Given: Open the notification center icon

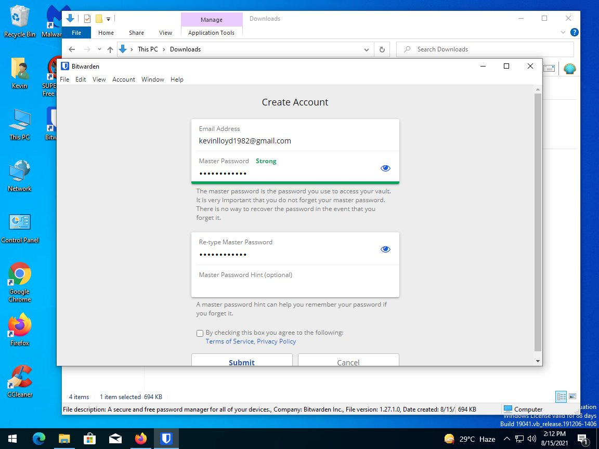Looking at the screenshot, I should 582,439.
